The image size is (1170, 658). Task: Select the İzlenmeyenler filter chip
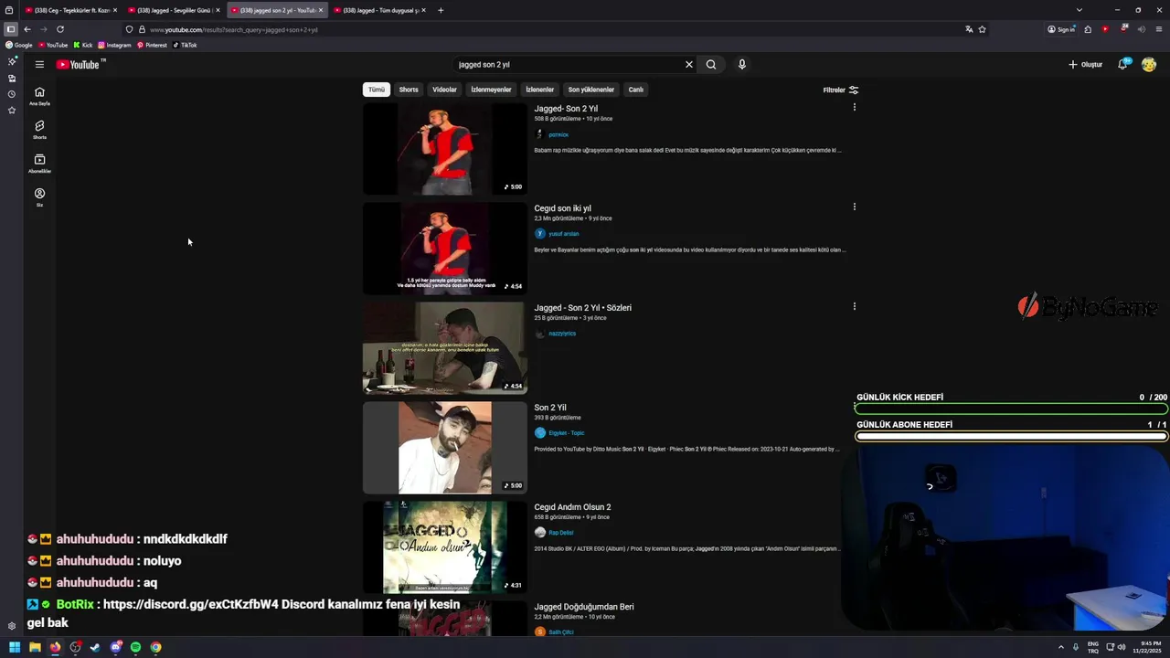pyautogui.click(x=491, y=90)
